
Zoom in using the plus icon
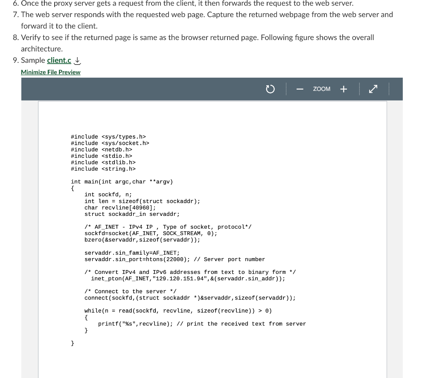[x=344, y=89]
